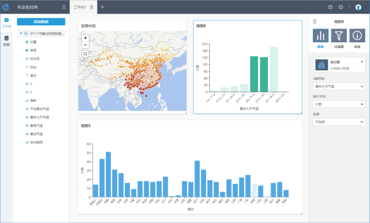
Task: Click the 添加数据 button
Action: pos(41,22)
